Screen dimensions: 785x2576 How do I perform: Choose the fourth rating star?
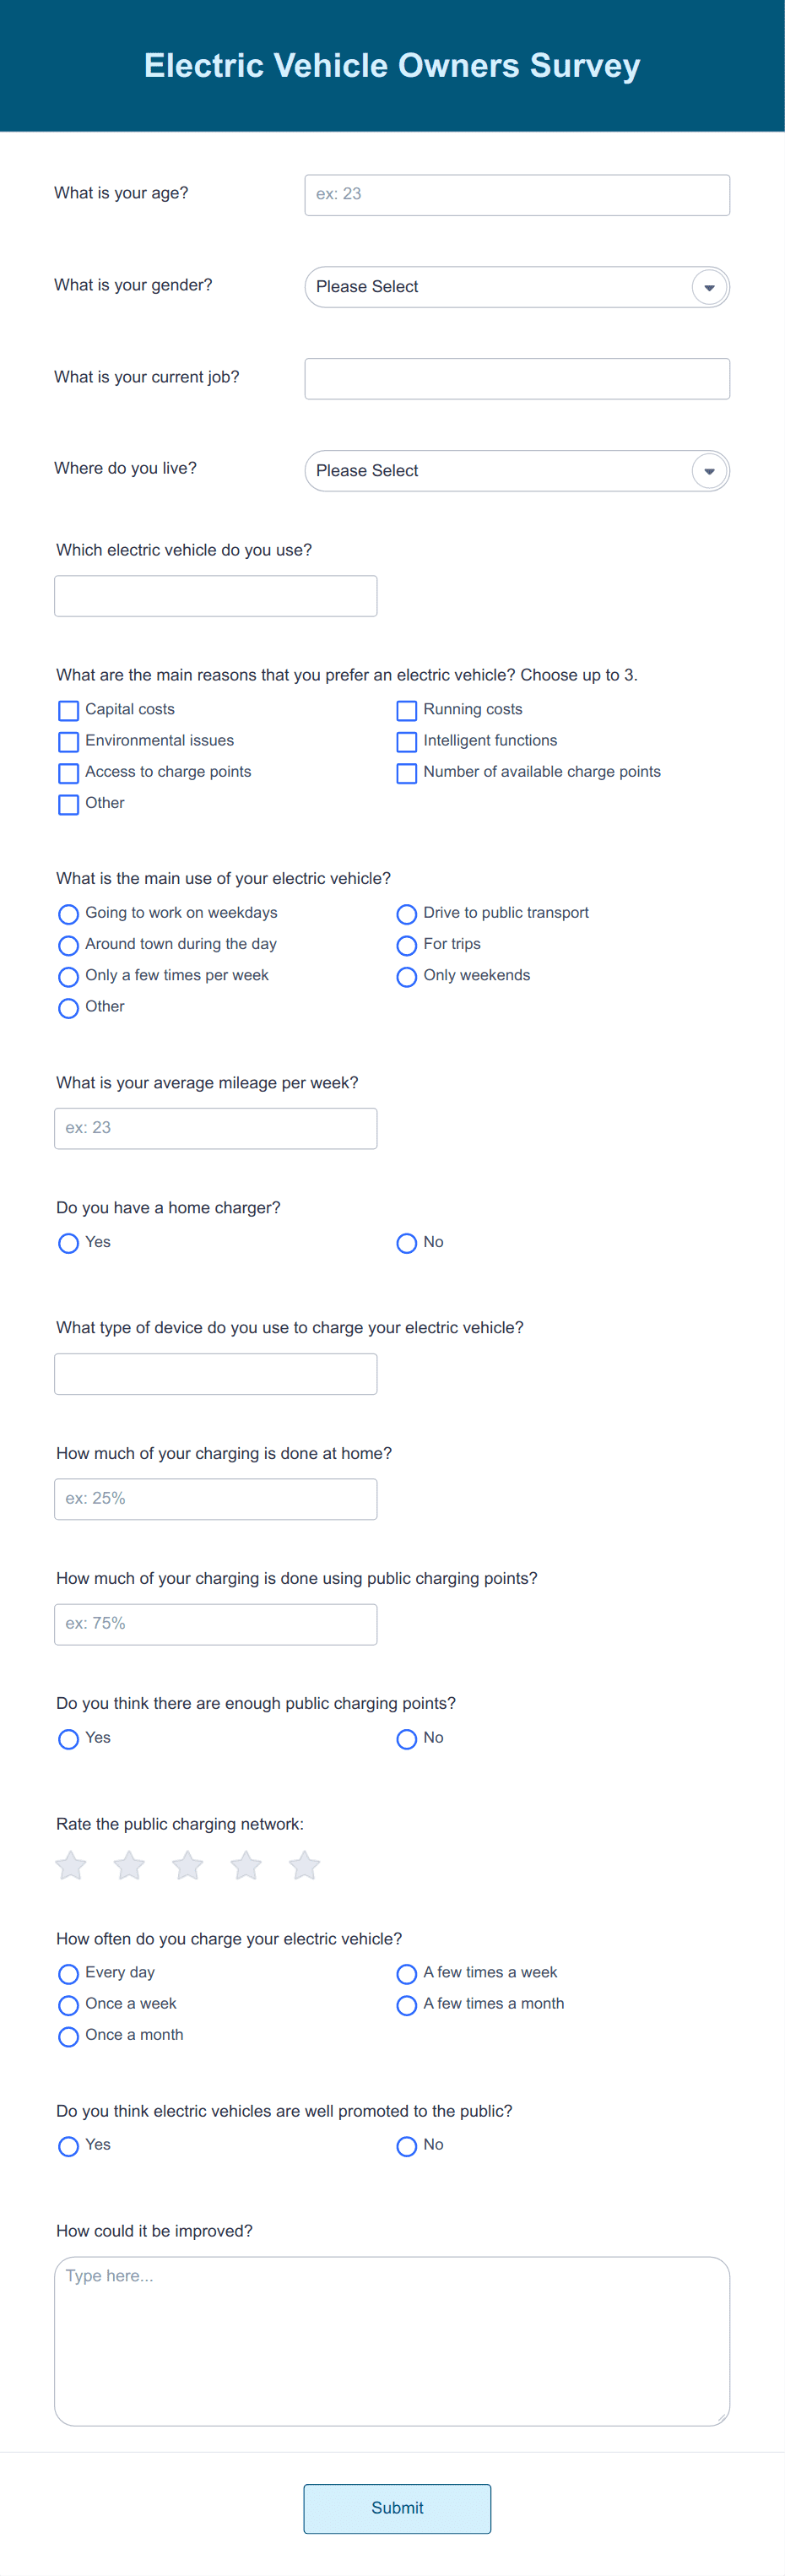[x=246, y=1865]
